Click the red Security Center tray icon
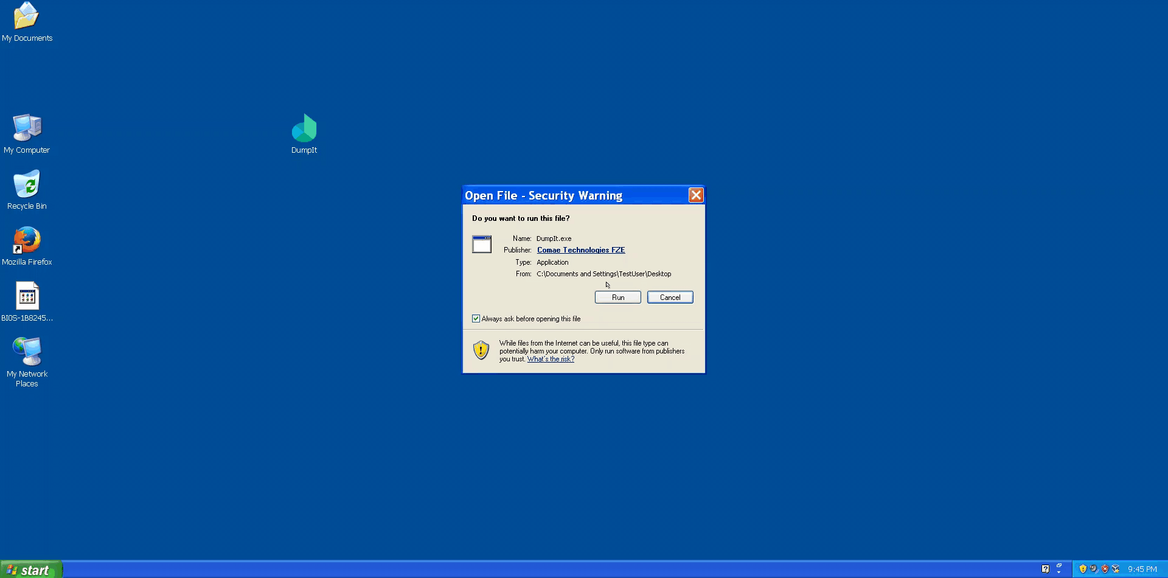This screenshot has width=1168, height=578. tap(1105, 569)
